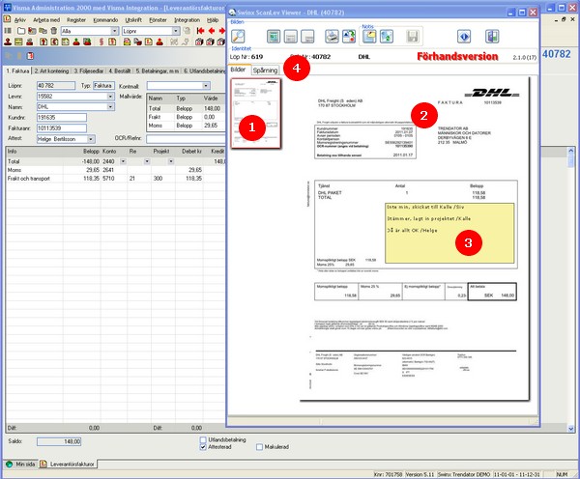Click the red section sign § icon
Image resolution: width=580 pixels, height=479 pixels.
101,42
